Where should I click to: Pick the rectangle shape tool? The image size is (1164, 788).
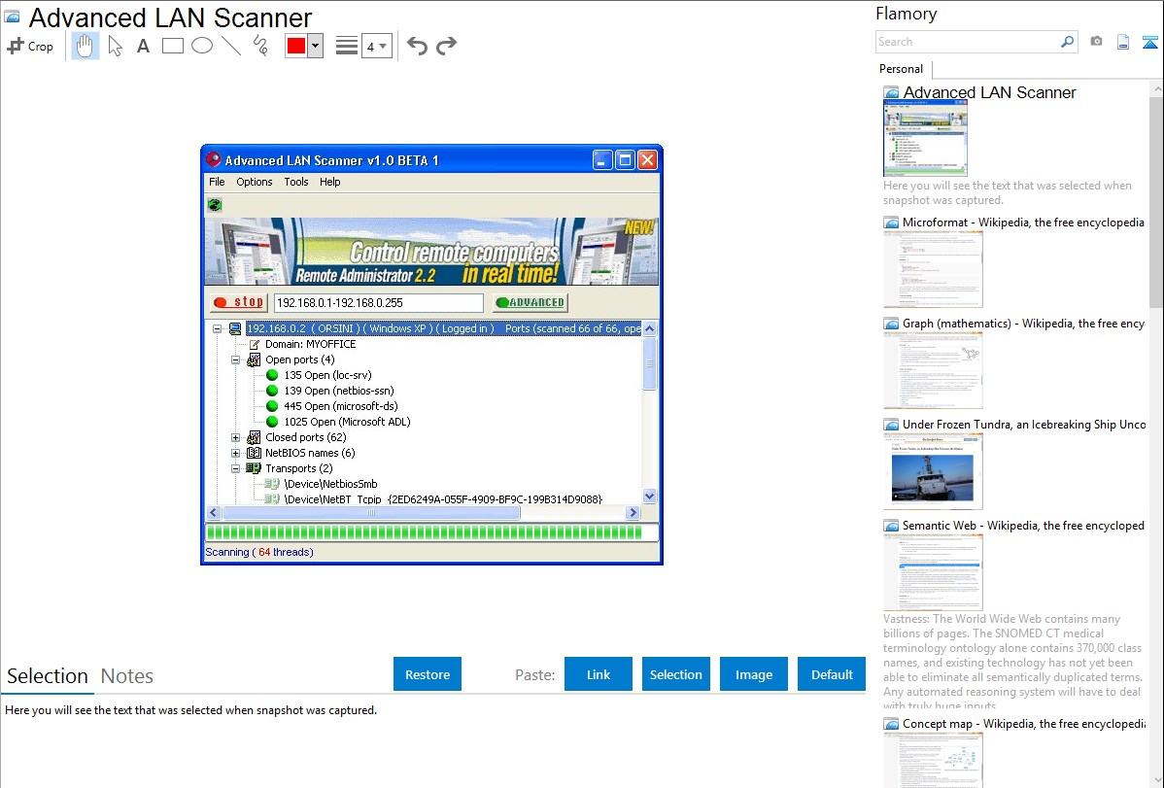(172, 46)
